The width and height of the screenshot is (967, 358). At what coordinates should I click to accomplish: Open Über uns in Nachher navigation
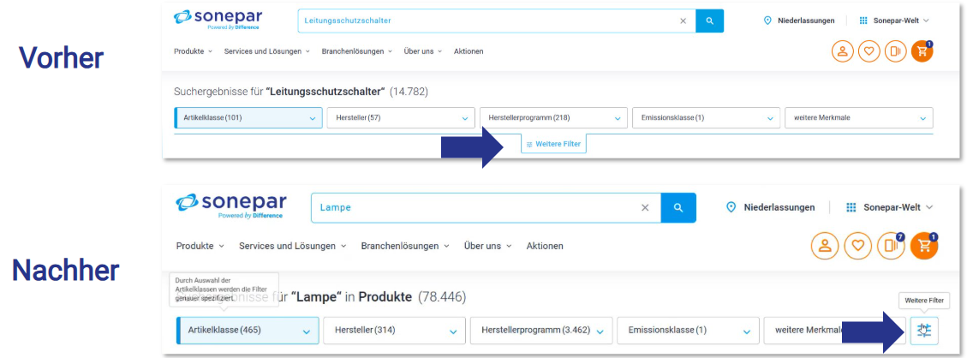pyautogui.click(x=488, y=246)
